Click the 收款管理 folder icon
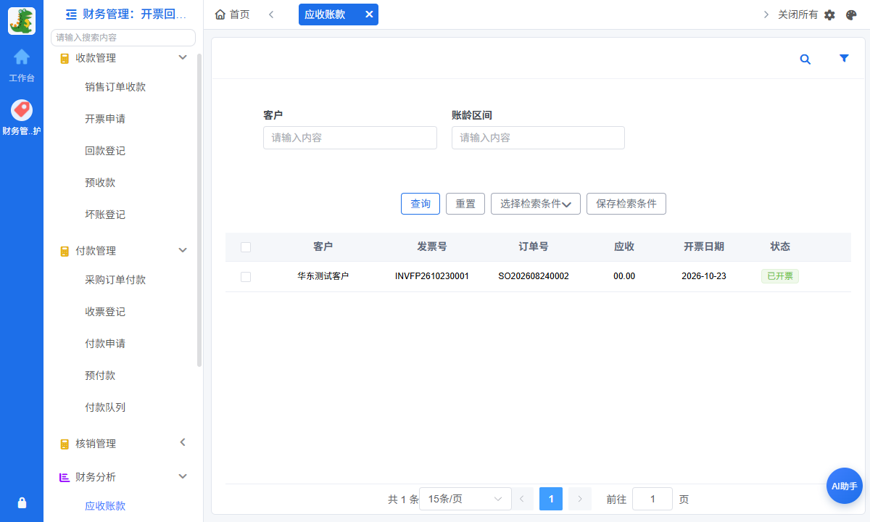The image size is (870, 522). click(x=65, y=58)
